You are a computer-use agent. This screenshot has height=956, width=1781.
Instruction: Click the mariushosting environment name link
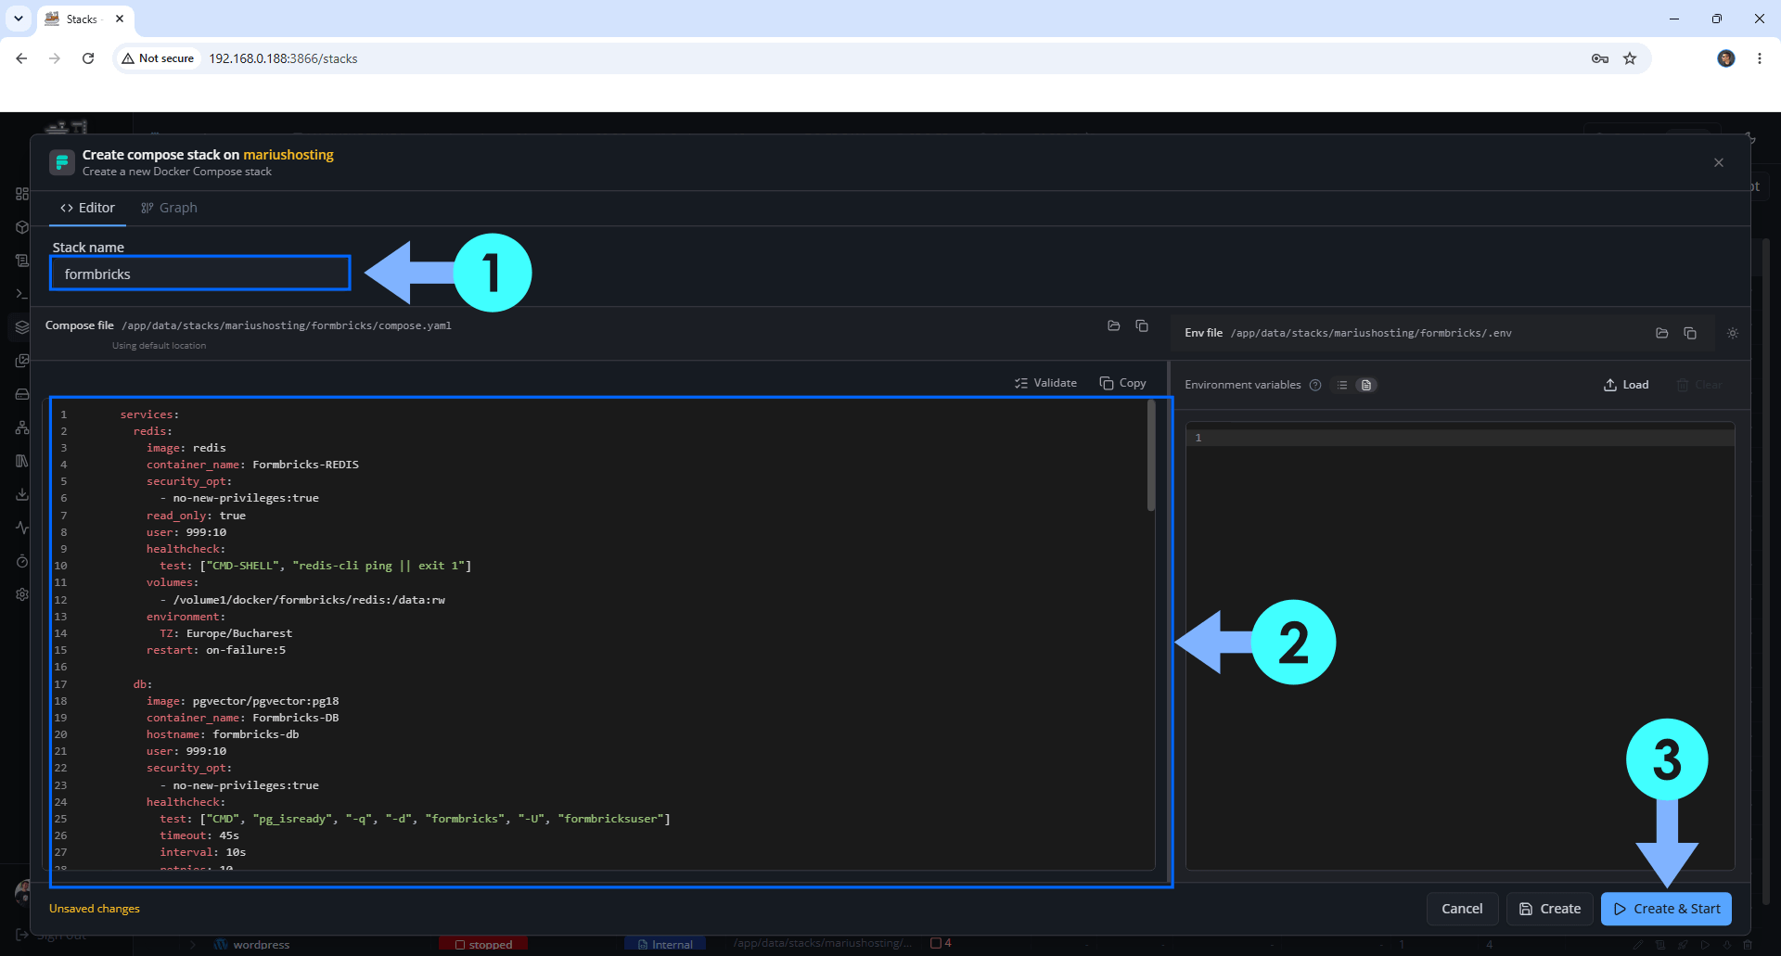pos(288,155)
